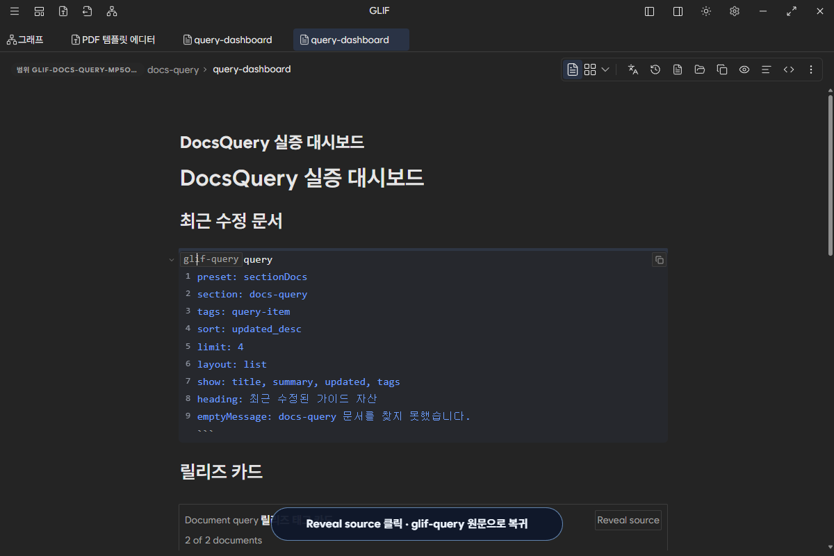Viewport: 834px width, 556px height.
Task: Click the small 'DocsQuery 실증 대시보드' heading
Action: (272, 142)
